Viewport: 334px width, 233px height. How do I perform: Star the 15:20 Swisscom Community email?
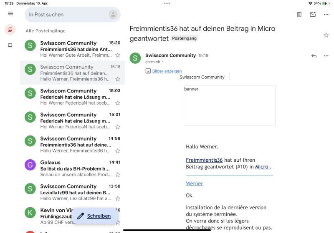(118, 55)
